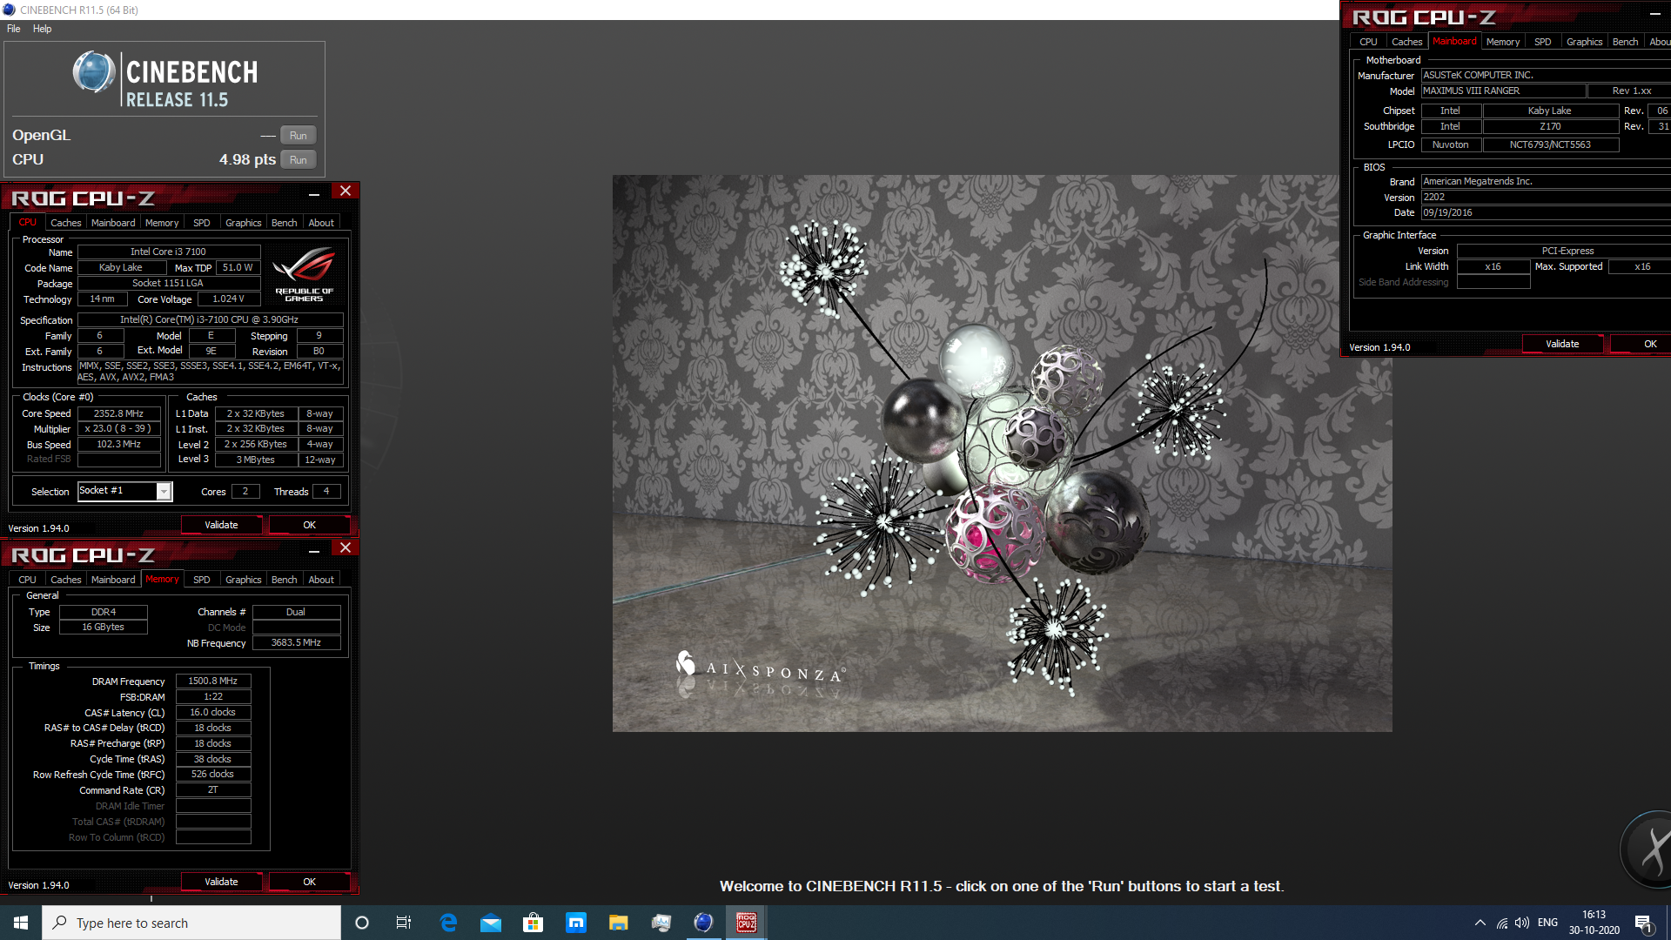
Task: Launch Microsoft Edge from taskbar
Action: tap(448, 923)
